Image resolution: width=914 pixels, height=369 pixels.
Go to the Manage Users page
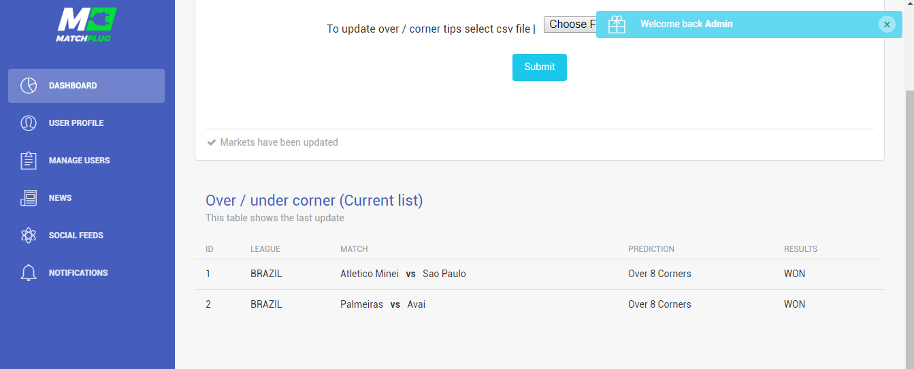click(x=86, y=161)
